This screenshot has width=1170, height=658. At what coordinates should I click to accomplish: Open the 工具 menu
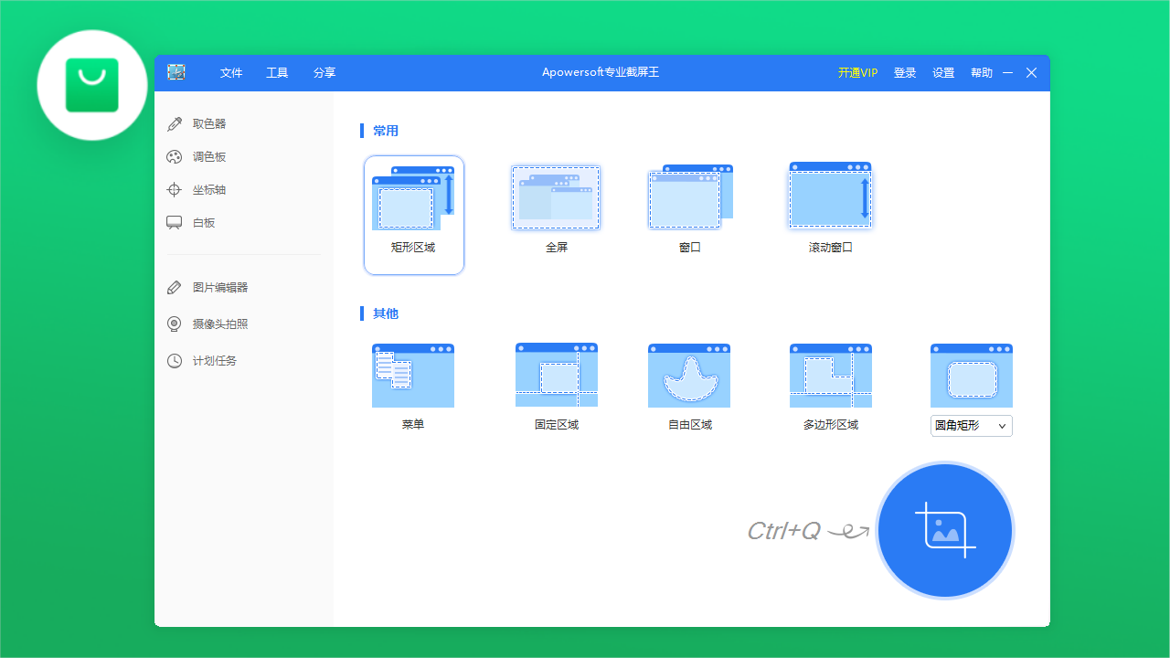coord(277,72)
